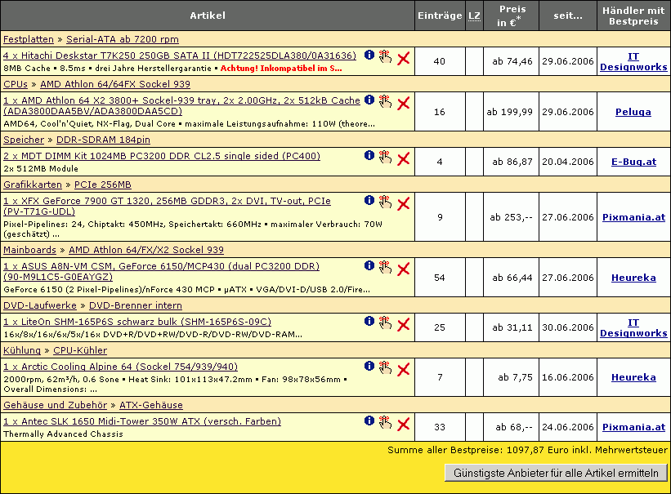Viewport: 671px width, 494px height.
Task: Visit Heureka dealer for ASUS mainboard
Action: pyautogui.click(x=633, y=278)
